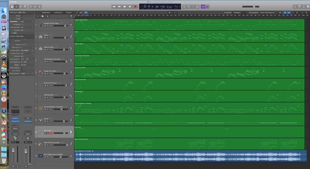Toggle the Flex view icon

[x=81, y=12]
